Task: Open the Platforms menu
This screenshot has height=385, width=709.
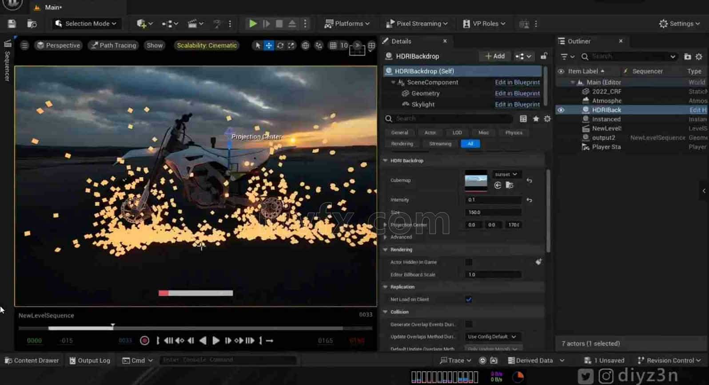Action: pos(347,24)
